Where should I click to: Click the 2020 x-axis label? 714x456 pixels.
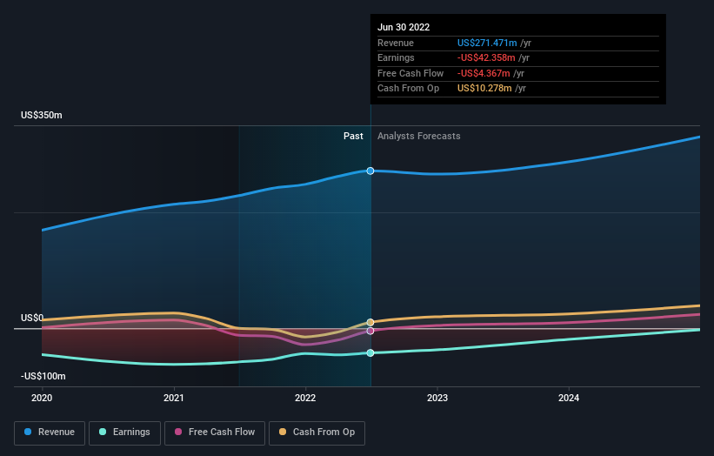pos(42,398)
